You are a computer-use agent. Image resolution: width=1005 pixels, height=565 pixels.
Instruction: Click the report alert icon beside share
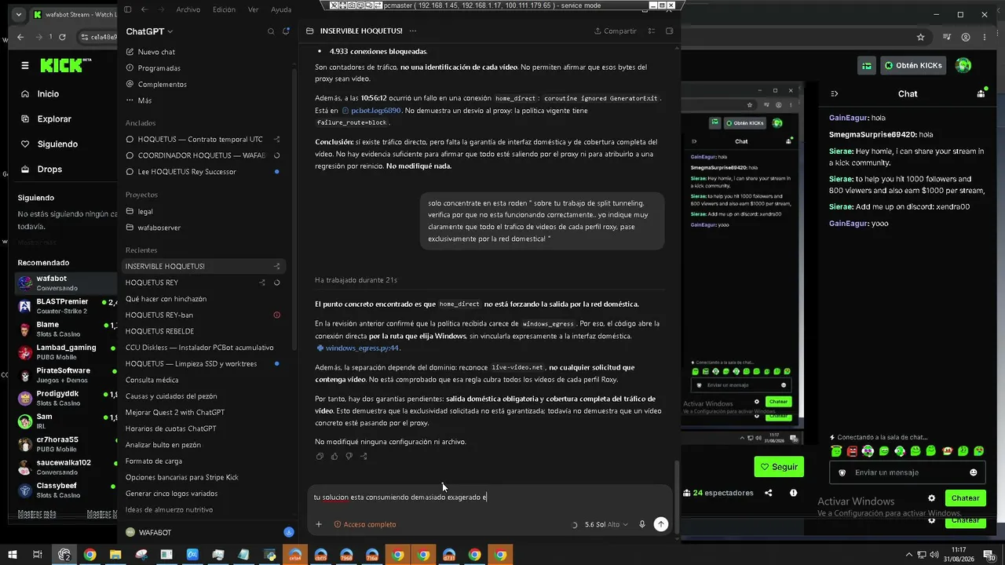(794, 493)
